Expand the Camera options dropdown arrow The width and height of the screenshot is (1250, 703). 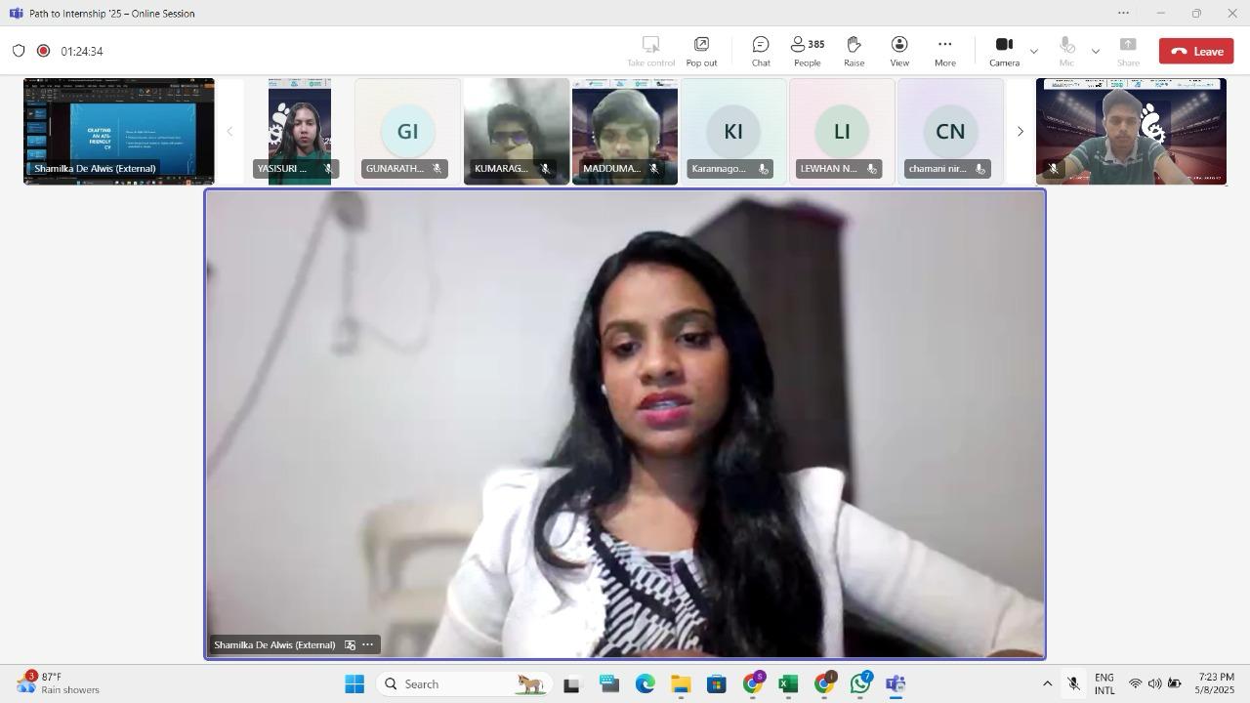1033,51
